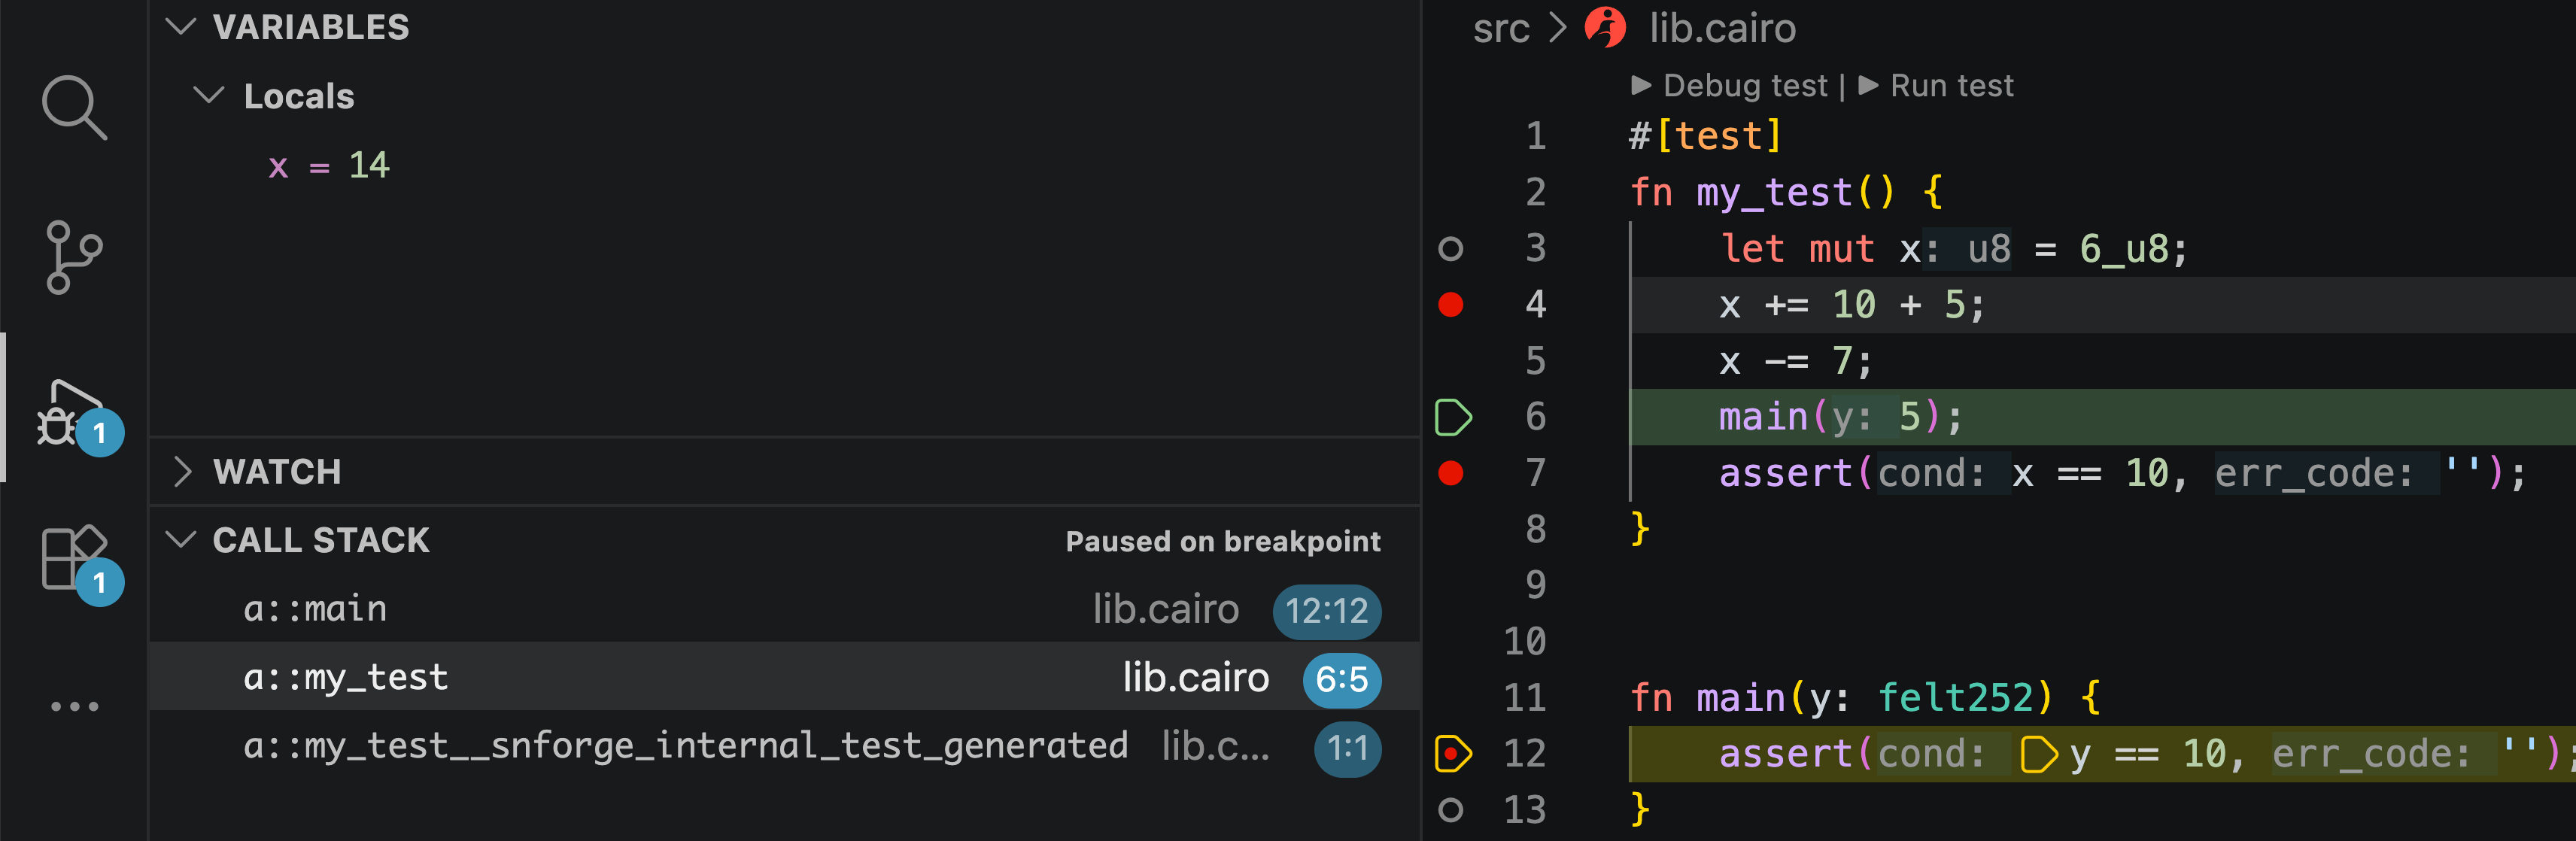Collapse the Locals scope
Screen dimensions: 2576x841
pyautogui.click(x=209, y=96)
